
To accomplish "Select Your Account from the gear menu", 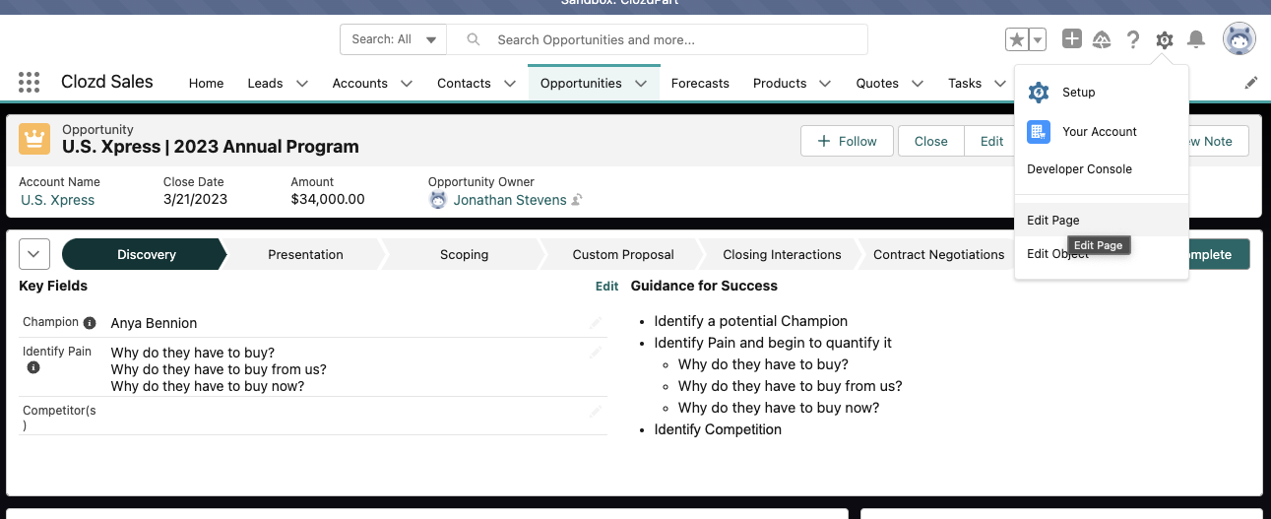I will (x=1102, y=132).
